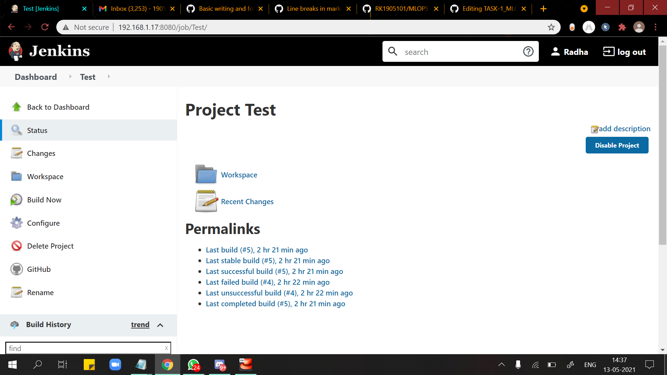Expand Dashboard breadcrumb dropdown arrow
667x375 pixels.
tap(70, 76)
